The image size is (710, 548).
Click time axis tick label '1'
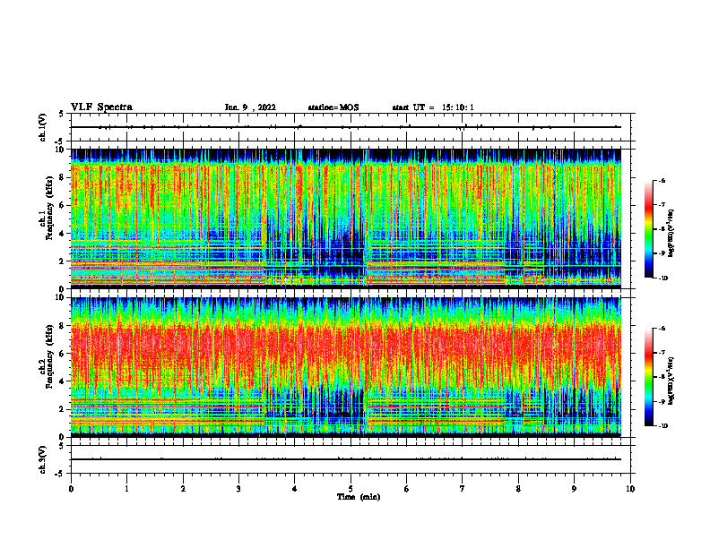pyautogui.click(x=126, y=489)
